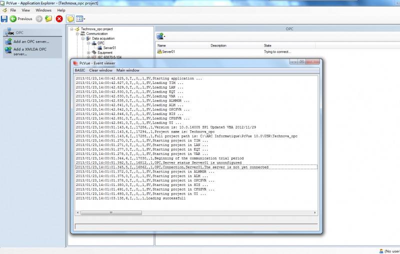Click the user icon in status bar
The image size is (400, 254).
[x=381, y=251]
